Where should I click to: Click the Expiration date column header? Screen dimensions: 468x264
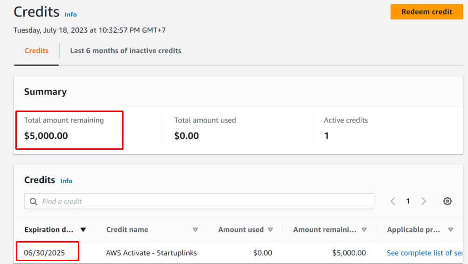(x=49, y=229)
